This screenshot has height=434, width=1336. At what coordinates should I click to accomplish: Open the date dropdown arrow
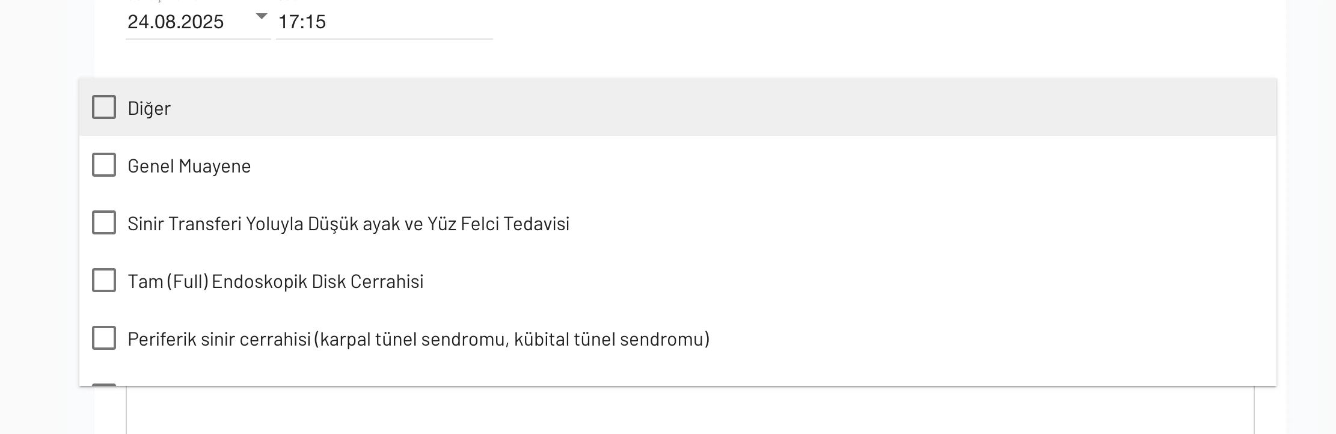262,17
